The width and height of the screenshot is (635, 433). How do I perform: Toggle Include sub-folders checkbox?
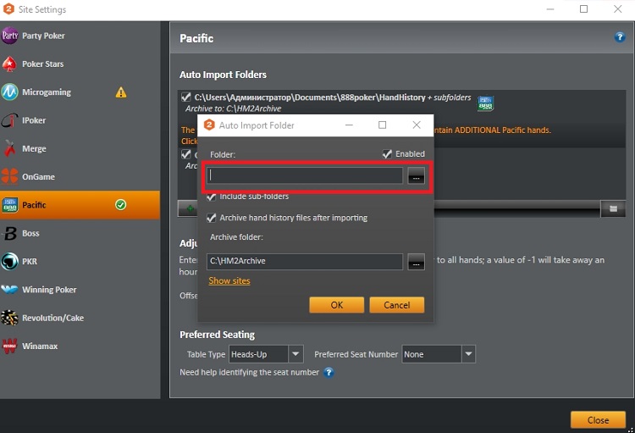click(x=211, y=197)
